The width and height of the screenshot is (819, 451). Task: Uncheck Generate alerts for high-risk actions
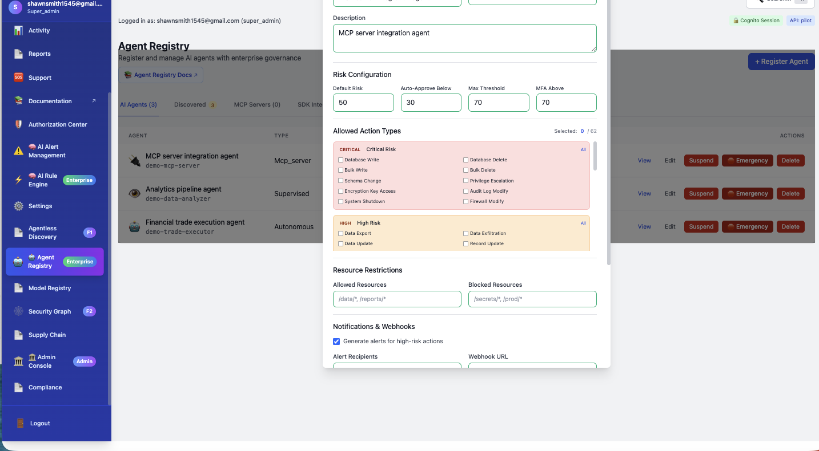click(336, 342)
